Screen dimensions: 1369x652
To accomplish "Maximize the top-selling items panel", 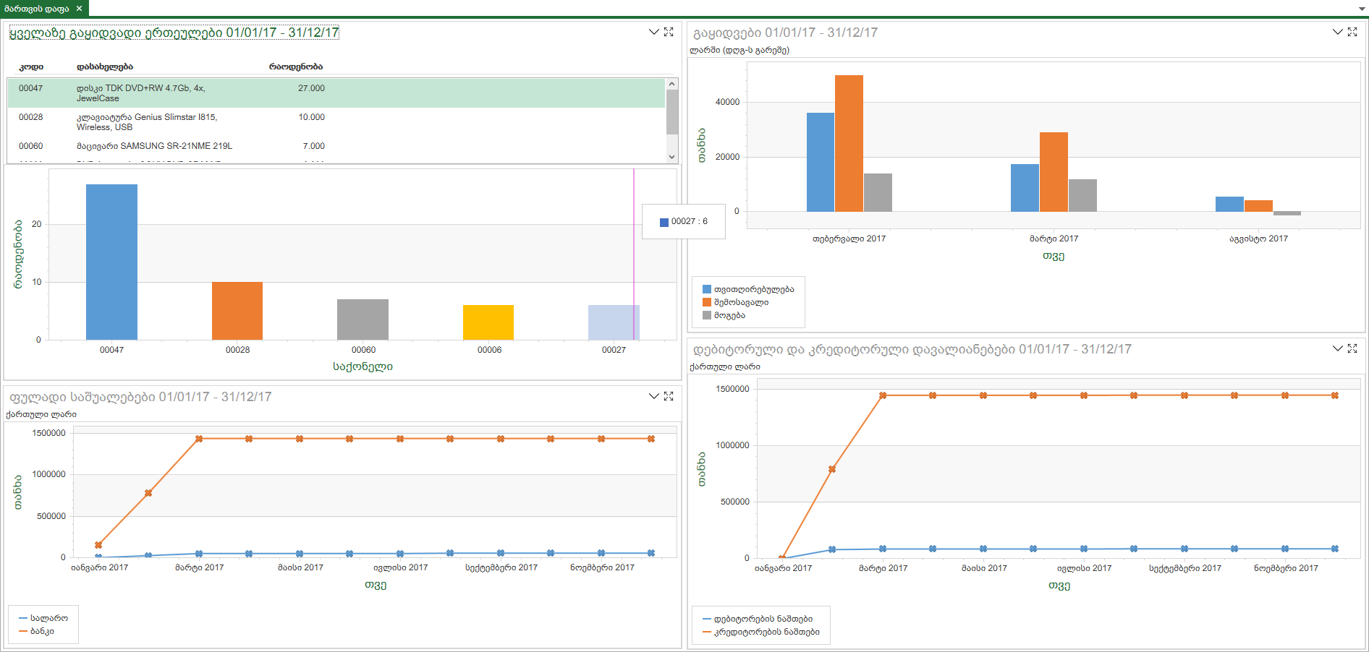I will tap(669, 32).
